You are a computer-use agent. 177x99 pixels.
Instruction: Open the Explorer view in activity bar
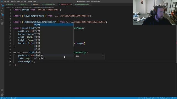(2, 5)
